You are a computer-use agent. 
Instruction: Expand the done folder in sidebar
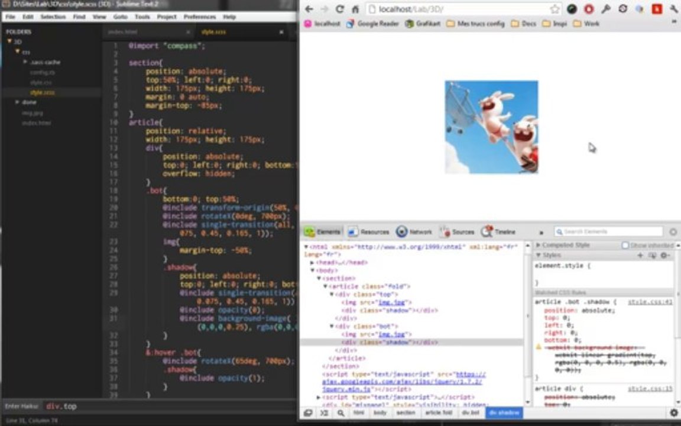pyautogui.click(x=17, y=102)
